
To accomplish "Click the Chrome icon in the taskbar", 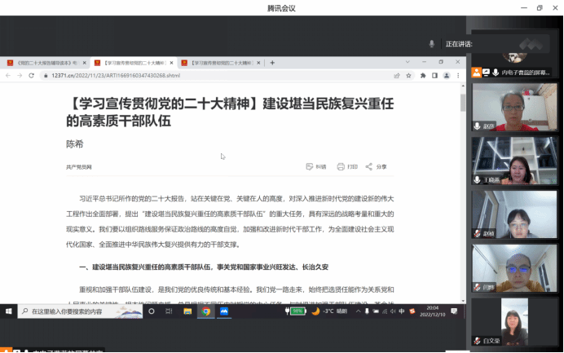I will click(x=206, y=311).
